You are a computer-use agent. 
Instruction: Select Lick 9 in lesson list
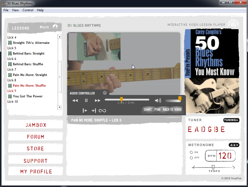[12, 91]
